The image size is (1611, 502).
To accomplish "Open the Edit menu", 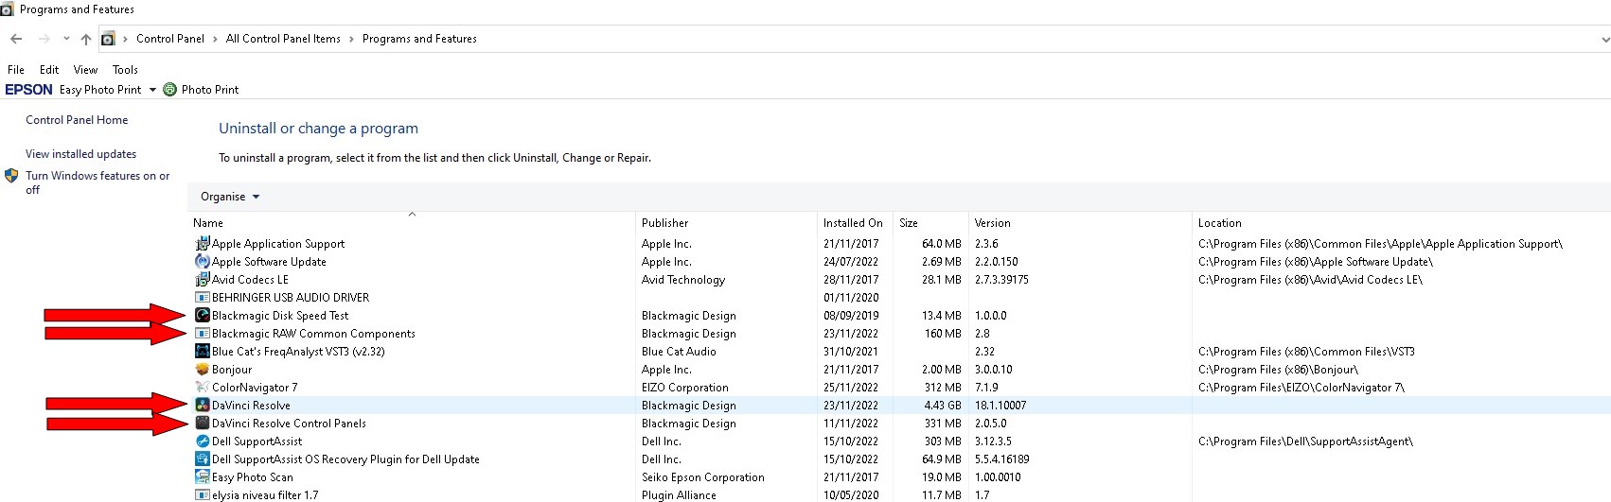I will tap(49, 70).
